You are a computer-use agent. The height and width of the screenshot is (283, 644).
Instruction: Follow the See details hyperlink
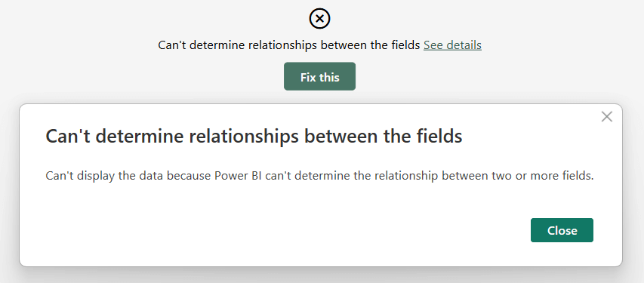(452, 45)
